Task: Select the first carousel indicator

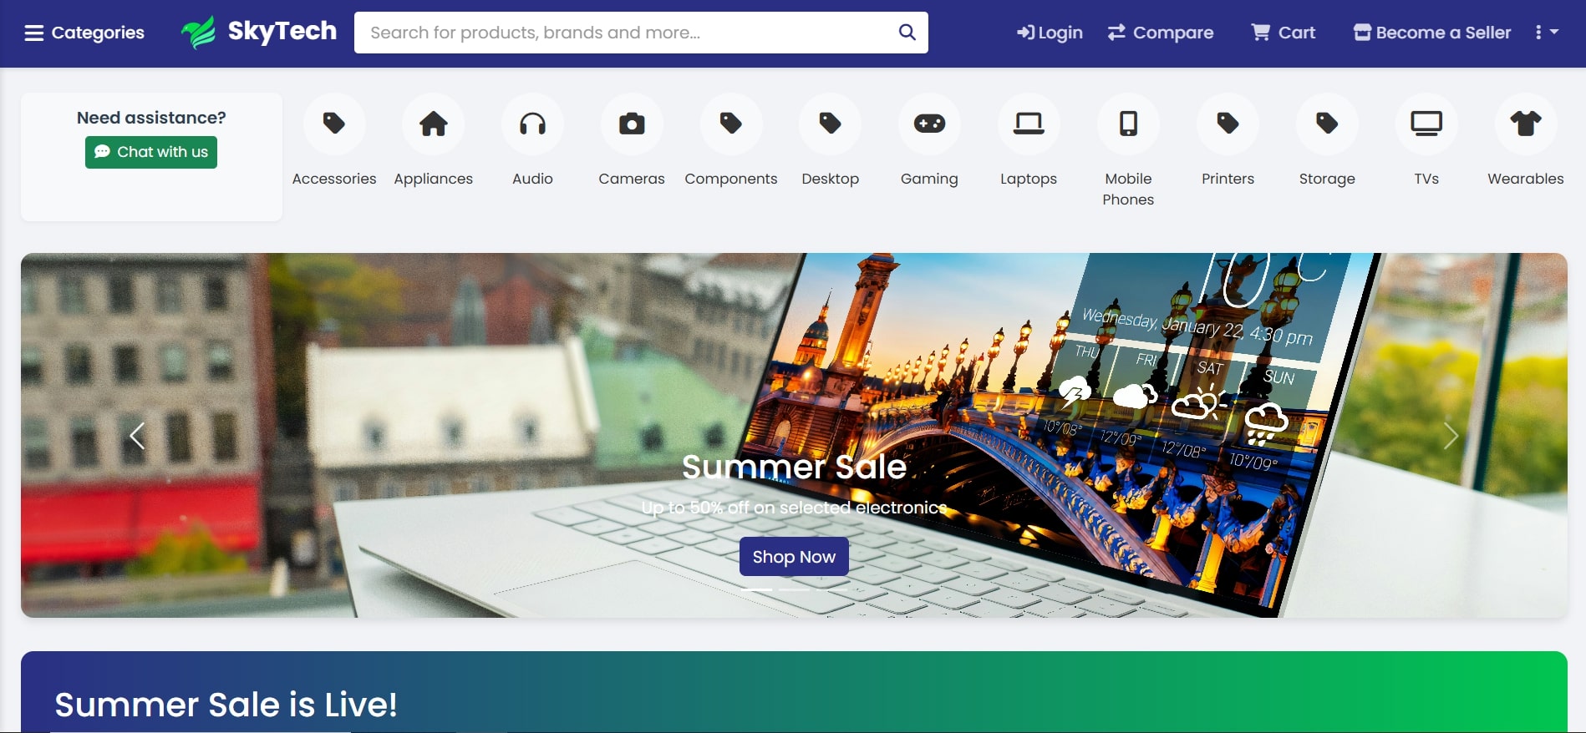Action: [x=756, y=589]
